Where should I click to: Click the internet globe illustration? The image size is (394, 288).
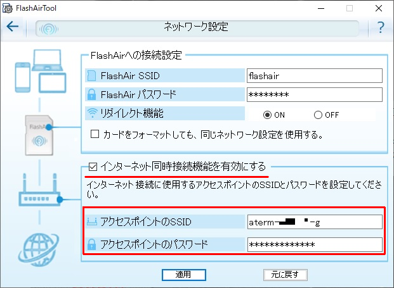coord(39,249)
